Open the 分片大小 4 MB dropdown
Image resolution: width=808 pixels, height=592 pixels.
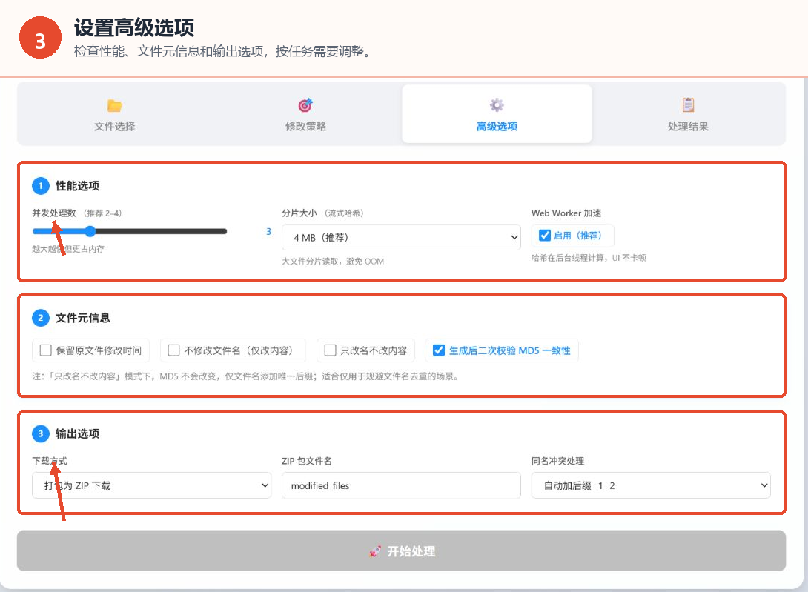coord(401,238)
